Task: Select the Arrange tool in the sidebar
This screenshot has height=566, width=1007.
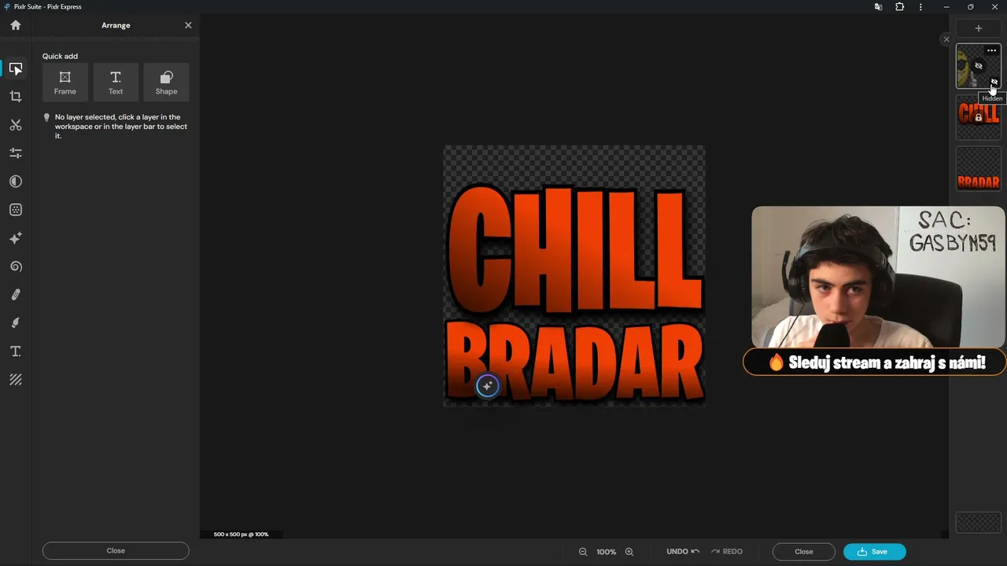Action: [x=16, y=69]
